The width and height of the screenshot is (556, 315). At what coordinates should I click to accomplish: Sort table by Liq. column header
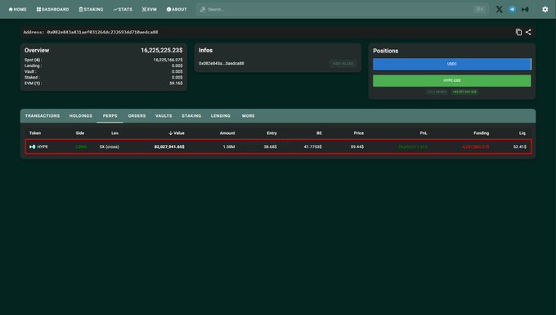click(x=522, y=133)
